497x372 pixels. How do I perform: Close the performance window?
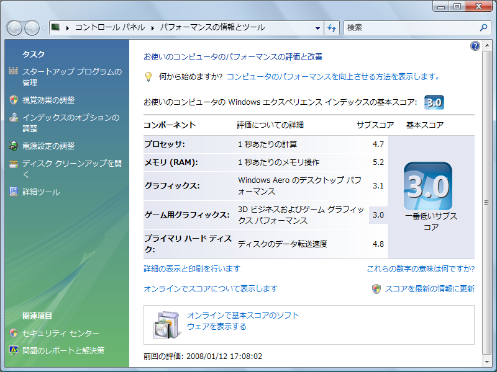pyautogui.click(x=478, y=6)
